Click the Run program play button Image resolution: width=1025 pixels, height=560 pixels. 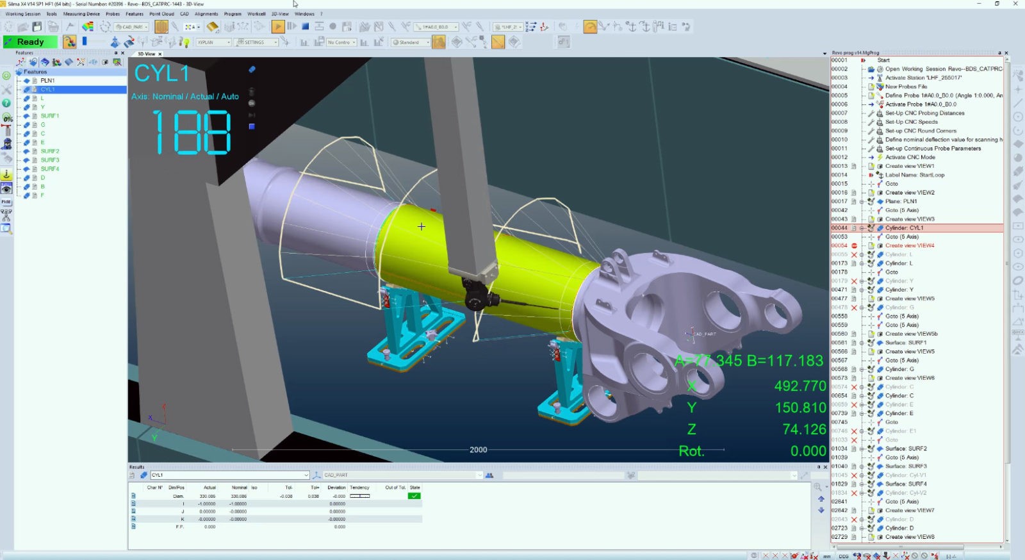point(277,26)
